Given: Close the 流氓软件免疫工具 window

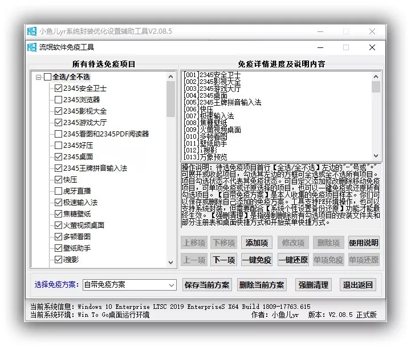Looking at the screenshot, I should tap(372, 47).
